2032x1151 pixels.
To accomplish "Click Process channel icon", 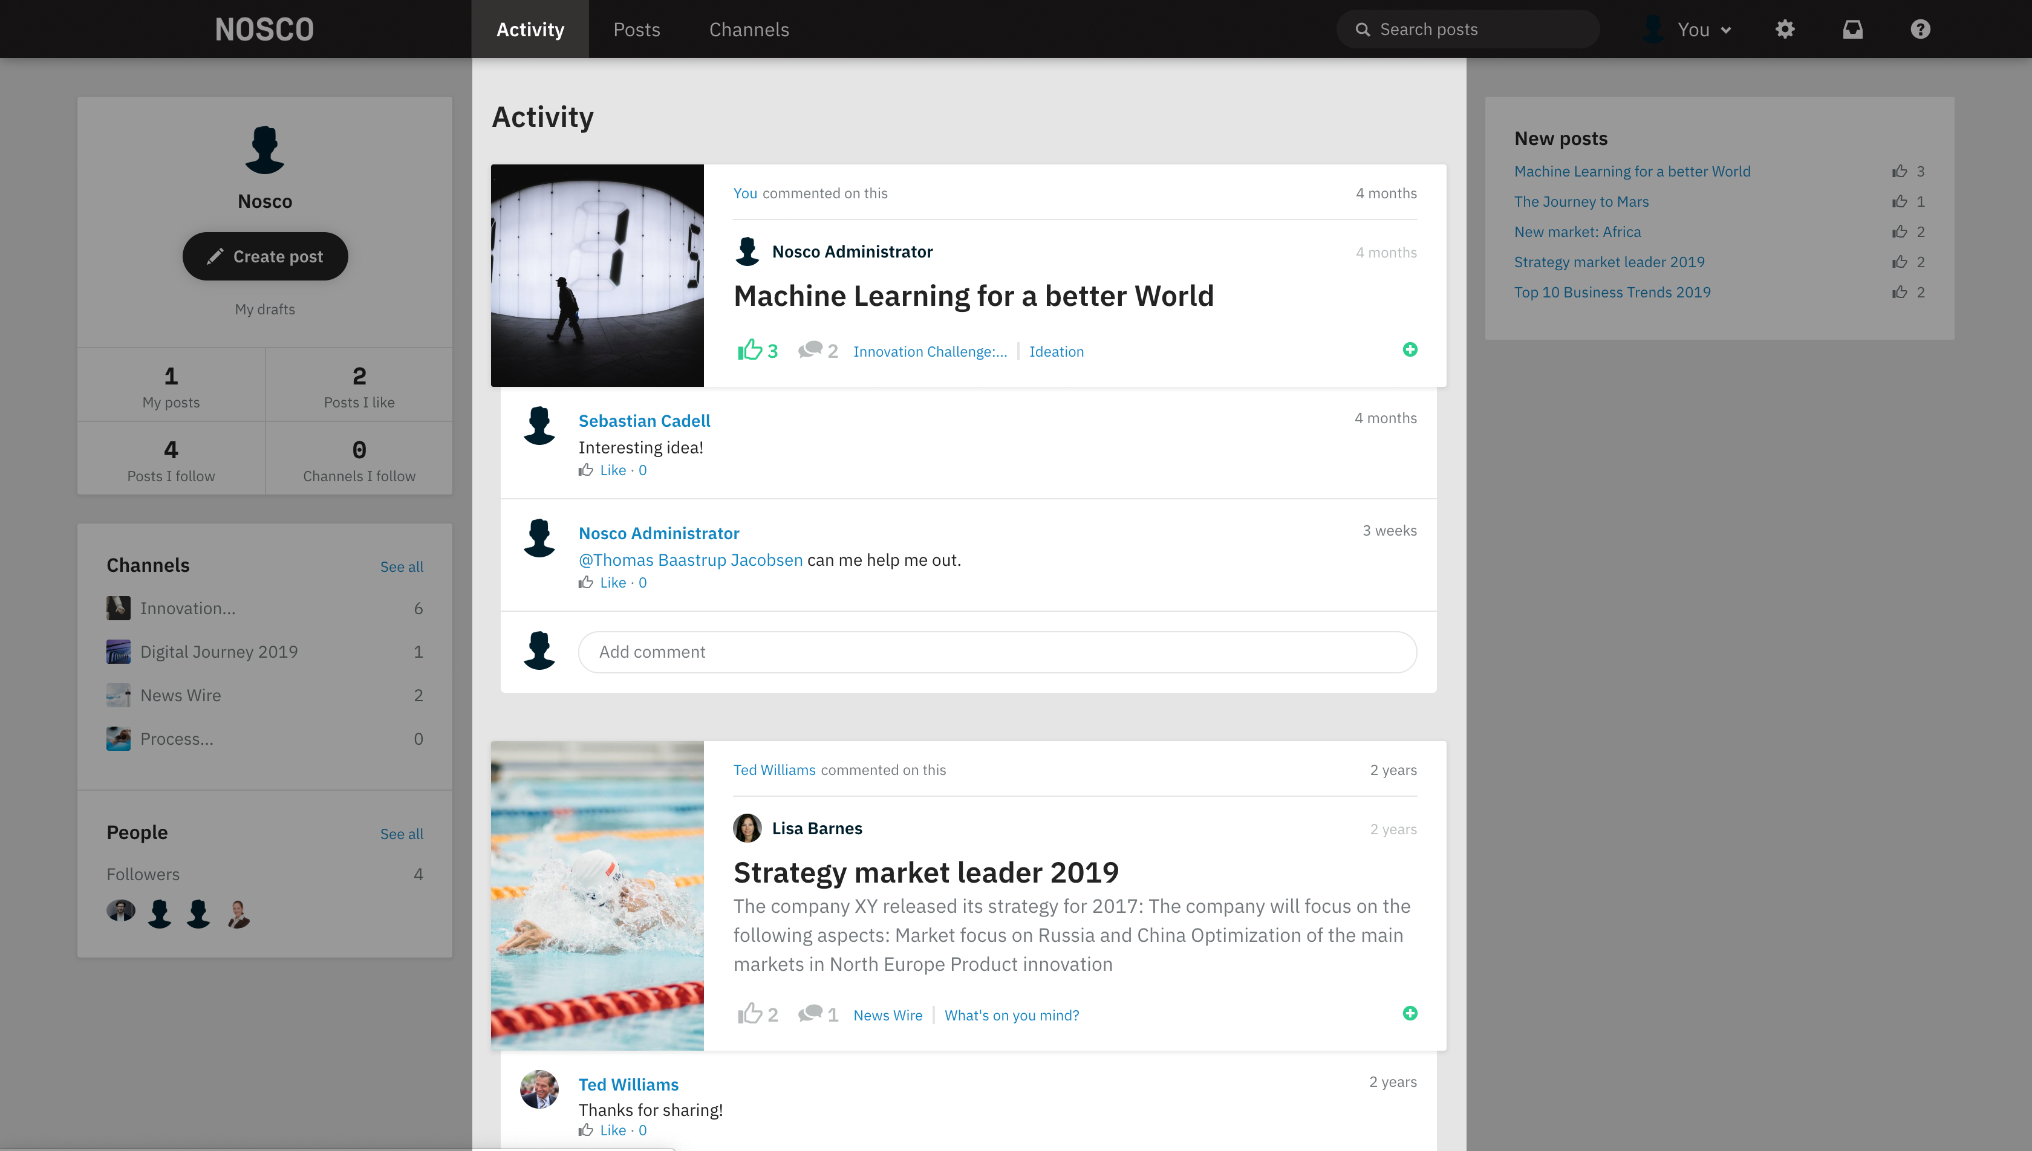I will click(119, 738).
